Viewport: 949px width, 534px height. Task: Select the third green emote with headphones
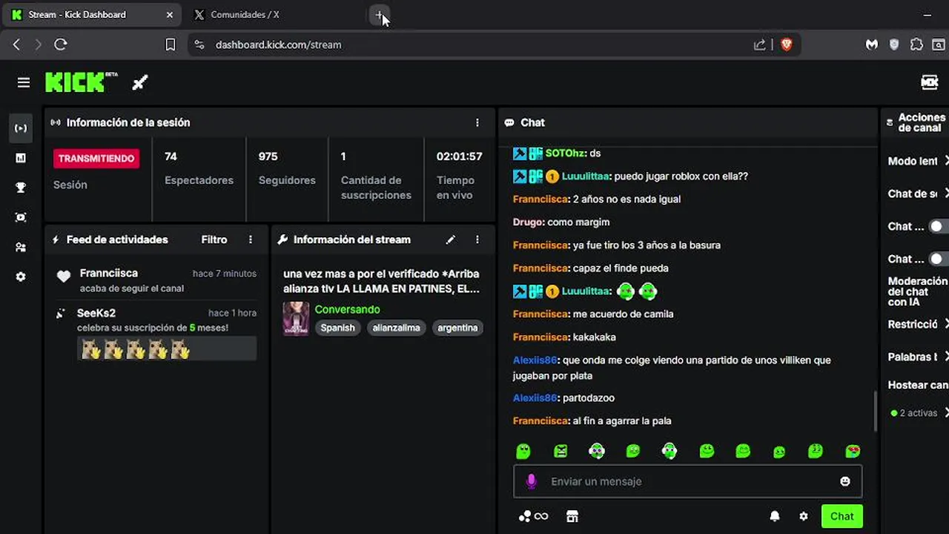point(597,451)
